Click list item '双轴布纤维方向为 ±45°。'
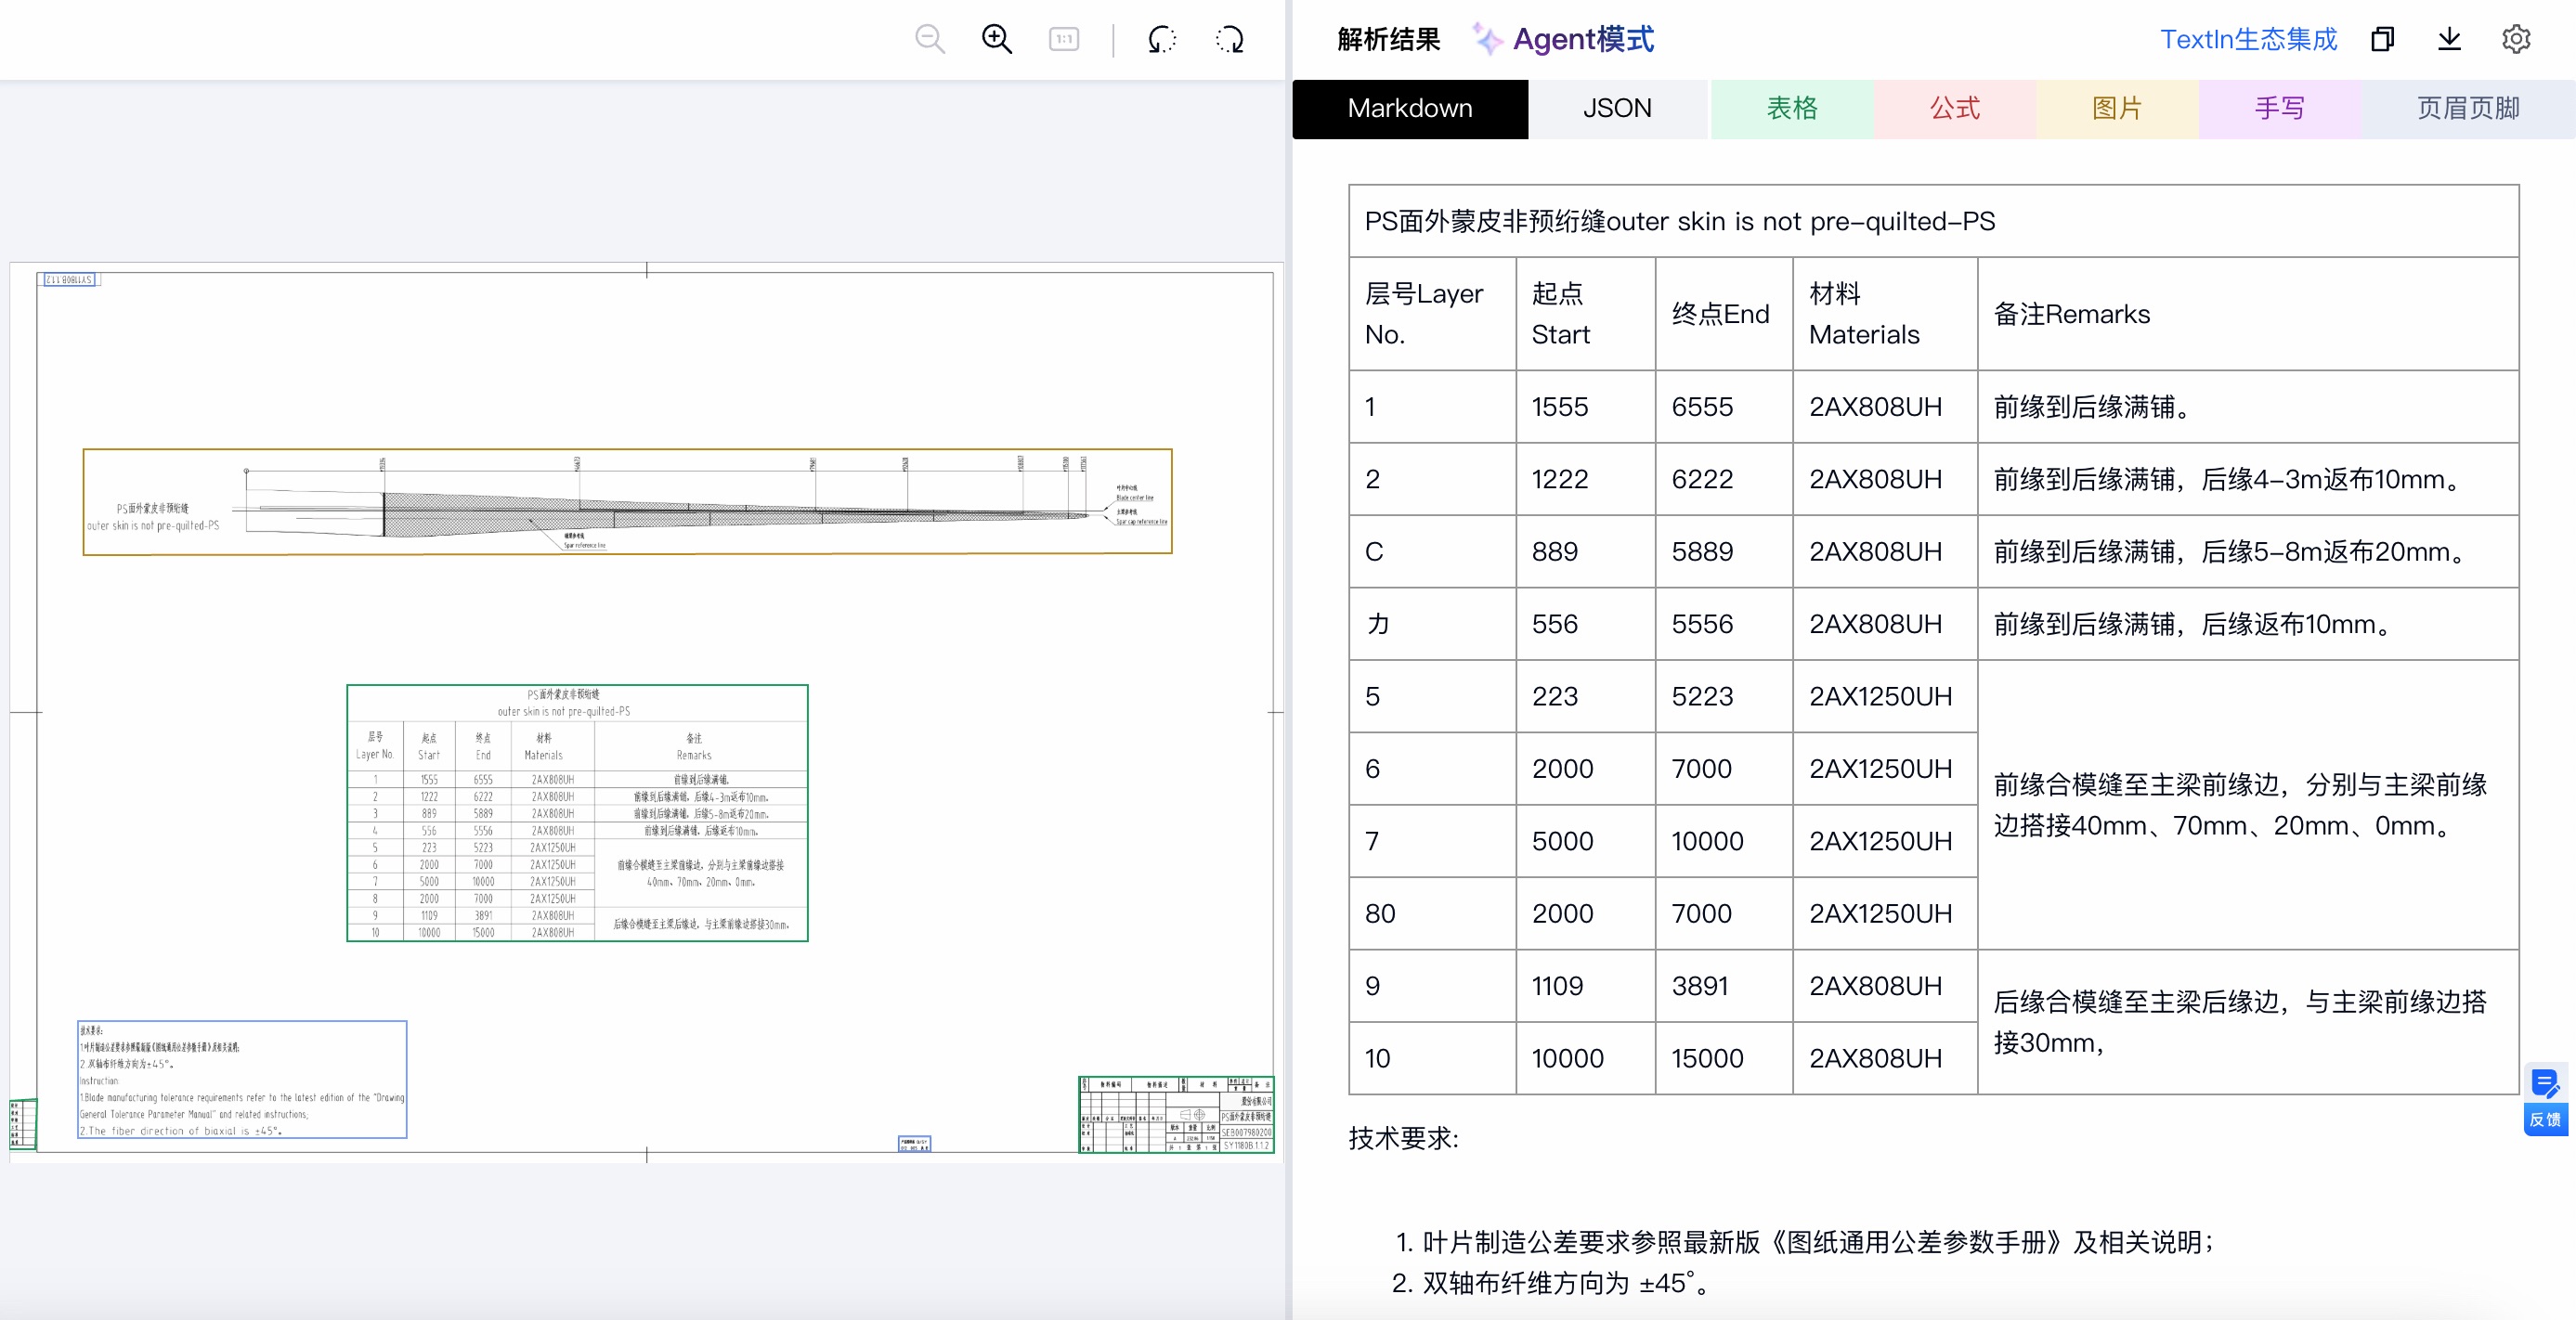Image resolution: width=2576 pixels, height=1320 pixels. pyautogui.click(x=1567, y=1283)
